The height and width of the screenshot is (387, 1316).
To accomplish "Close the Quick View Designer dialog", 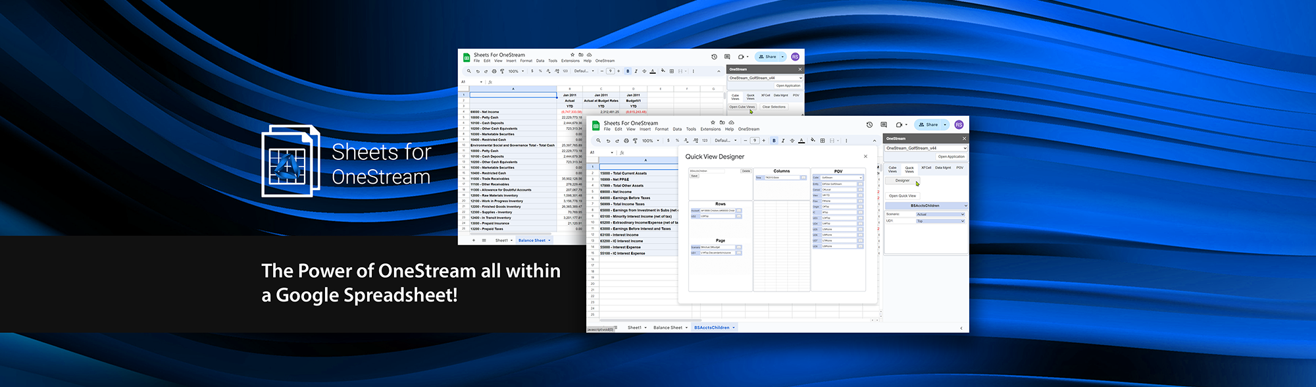I will [865, 157].
